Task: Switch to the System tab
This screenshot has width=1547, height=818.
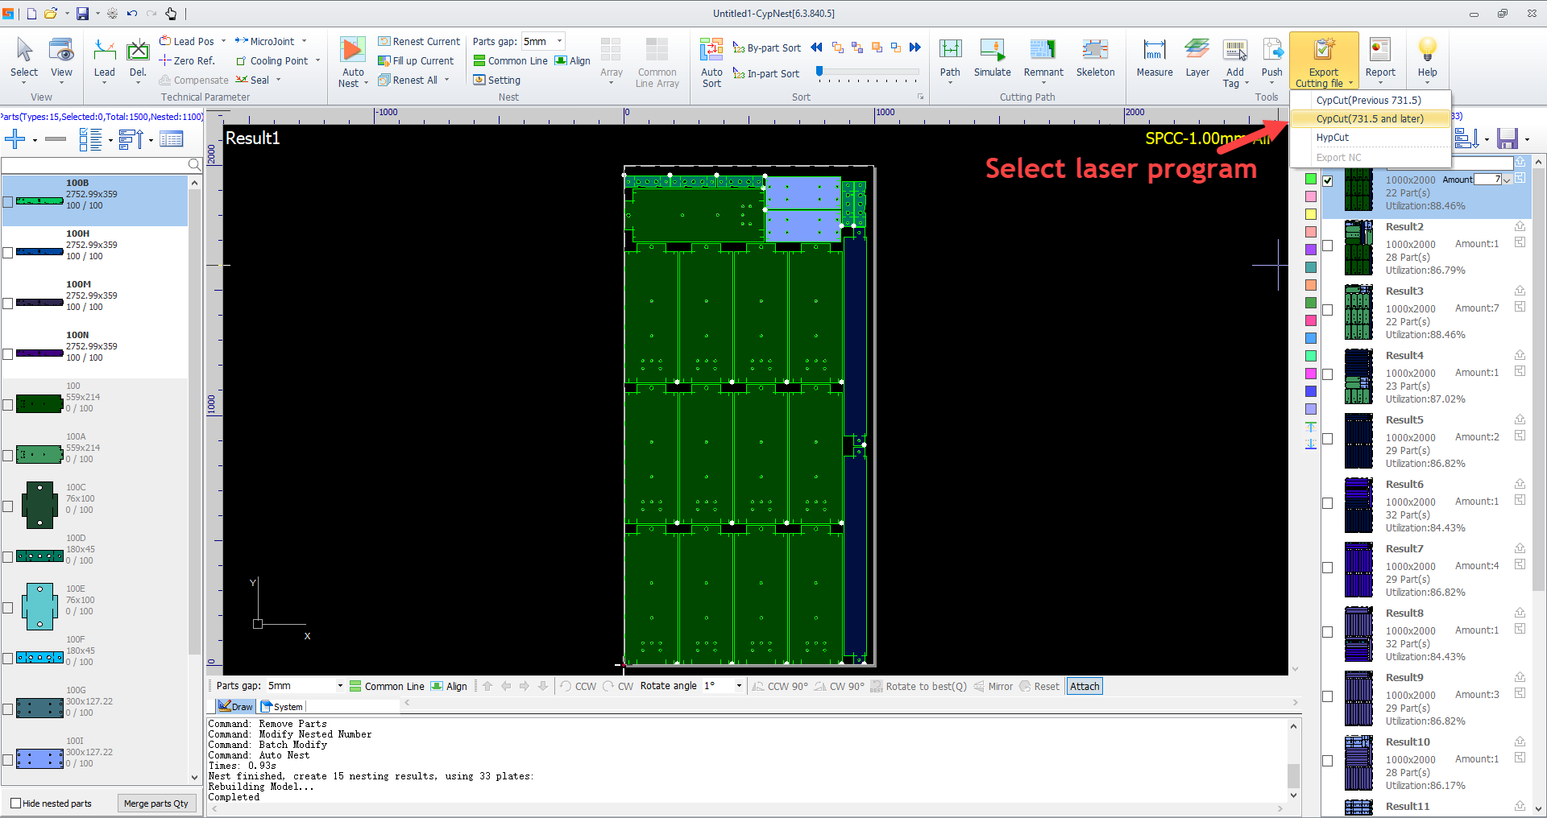Action: pos(281,706)
